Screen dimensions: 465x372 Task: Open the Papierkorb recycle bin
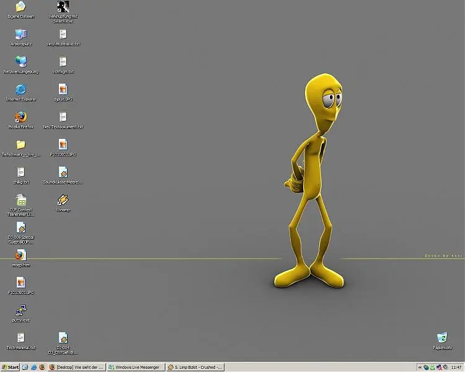point(442,338)
